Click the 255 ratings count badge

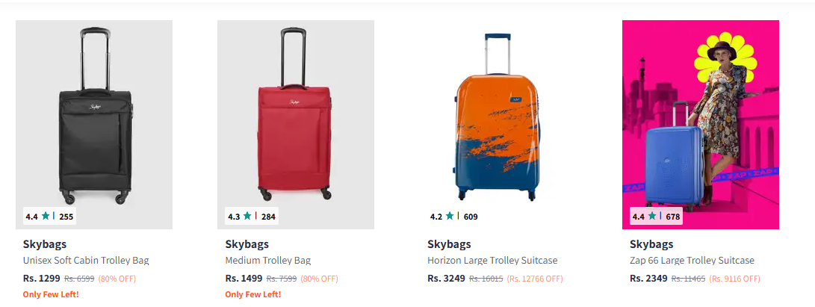pyautogui.click(x=66, y=217)
